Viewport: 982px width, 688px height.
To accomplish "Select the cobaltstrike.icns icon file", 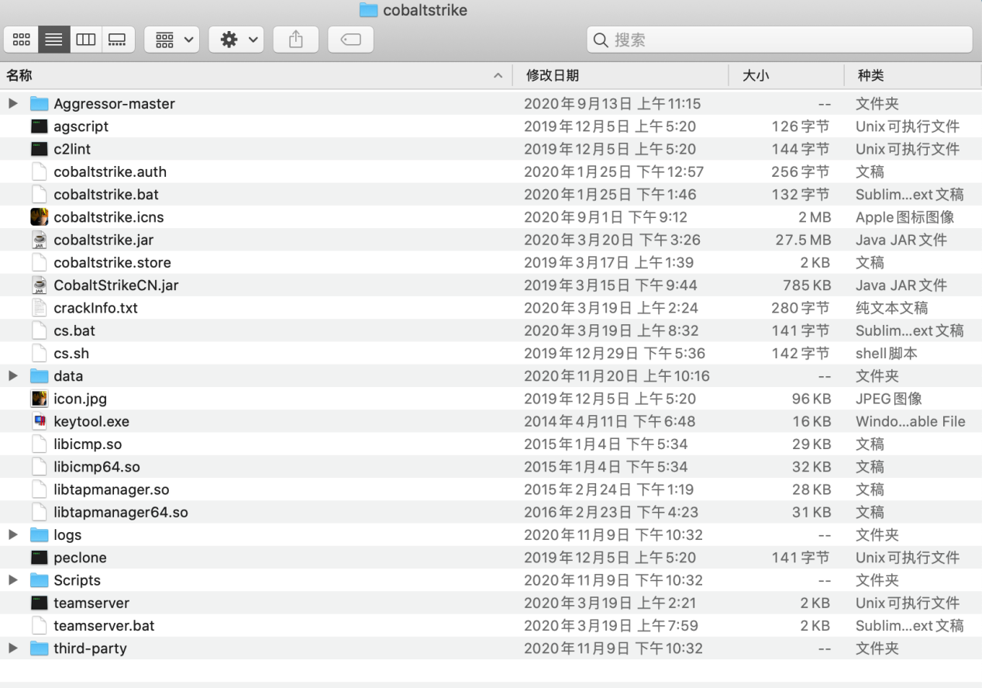I will [x=39, y=217].
